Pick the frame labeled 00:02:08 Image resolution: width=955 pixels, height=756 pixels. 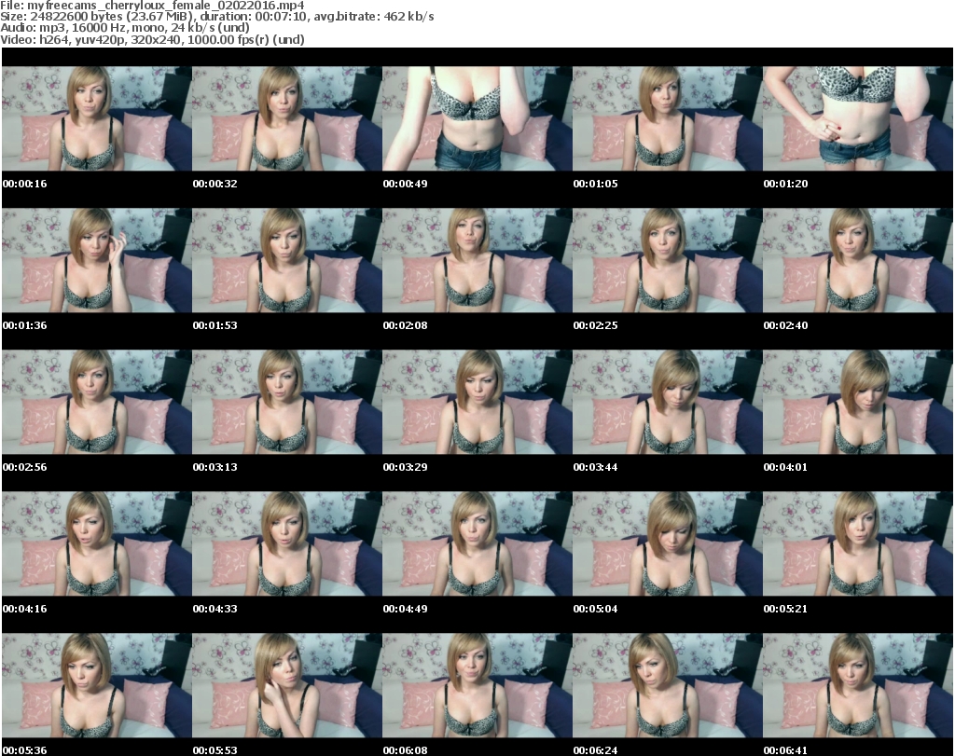coord(477,260)
